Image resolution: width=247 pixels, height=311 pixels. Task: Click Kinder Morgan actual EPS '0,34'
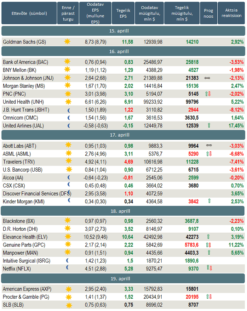(x=129, y=201)
